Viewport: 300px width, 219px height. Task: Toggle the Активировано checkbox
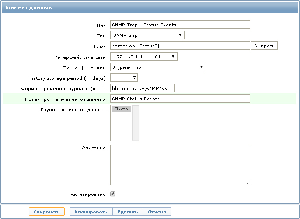tap(112, 194)
